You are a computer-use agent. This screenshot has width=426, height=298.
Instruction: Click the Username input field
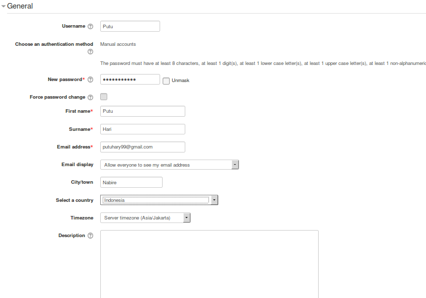(130, 26)
